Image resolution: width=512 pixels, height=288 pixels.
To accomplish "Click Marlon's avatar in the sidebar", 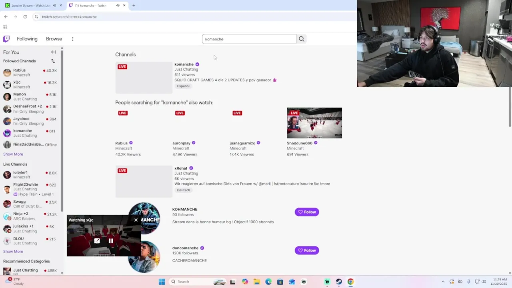I will [x=7, y=96].
